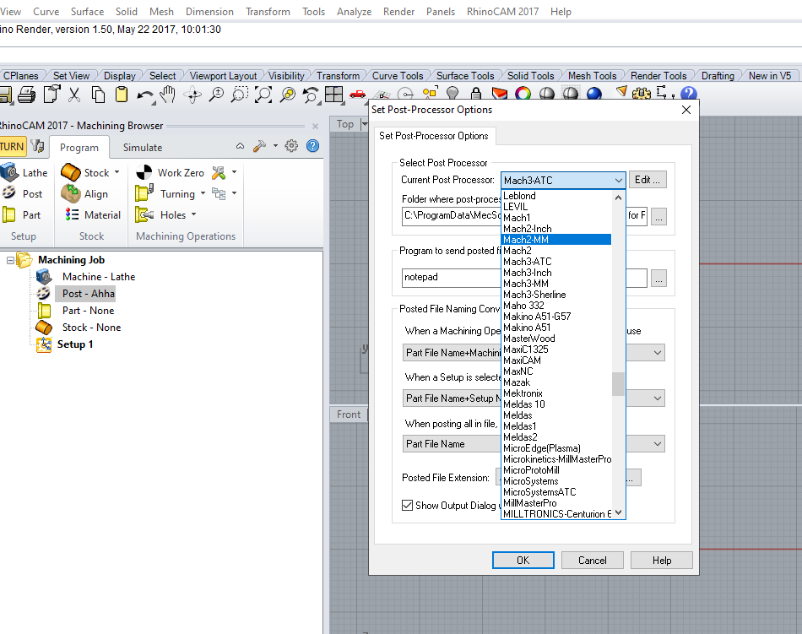Switch to the Simulate tab

point(142,147)
